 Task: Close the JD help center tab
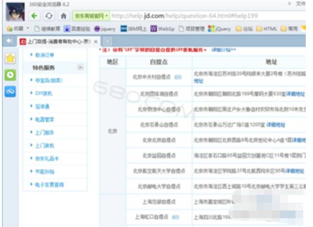coord(96,41)
